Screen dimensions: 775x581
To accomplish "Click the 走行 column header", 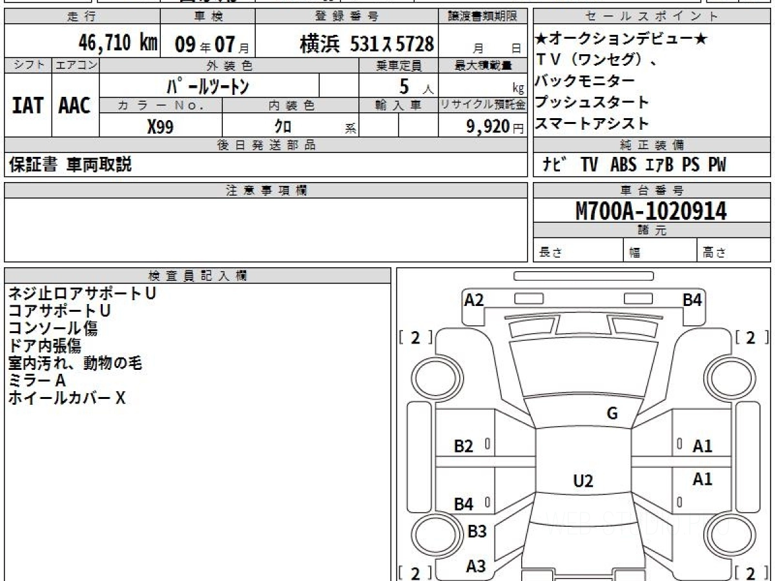I will point(81,17).
